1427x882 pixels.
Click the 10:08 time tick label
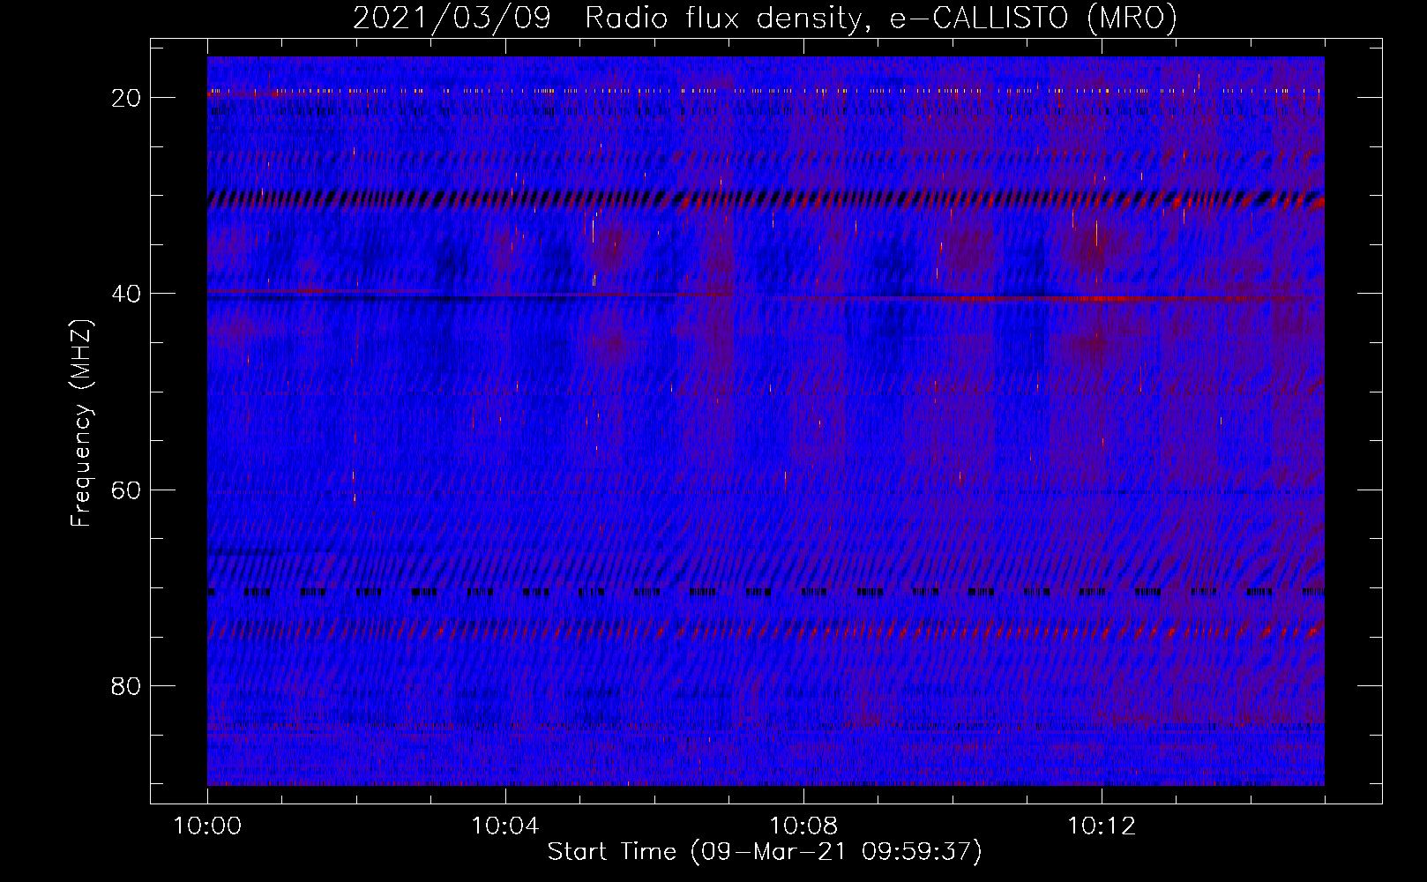coord(803,826)
